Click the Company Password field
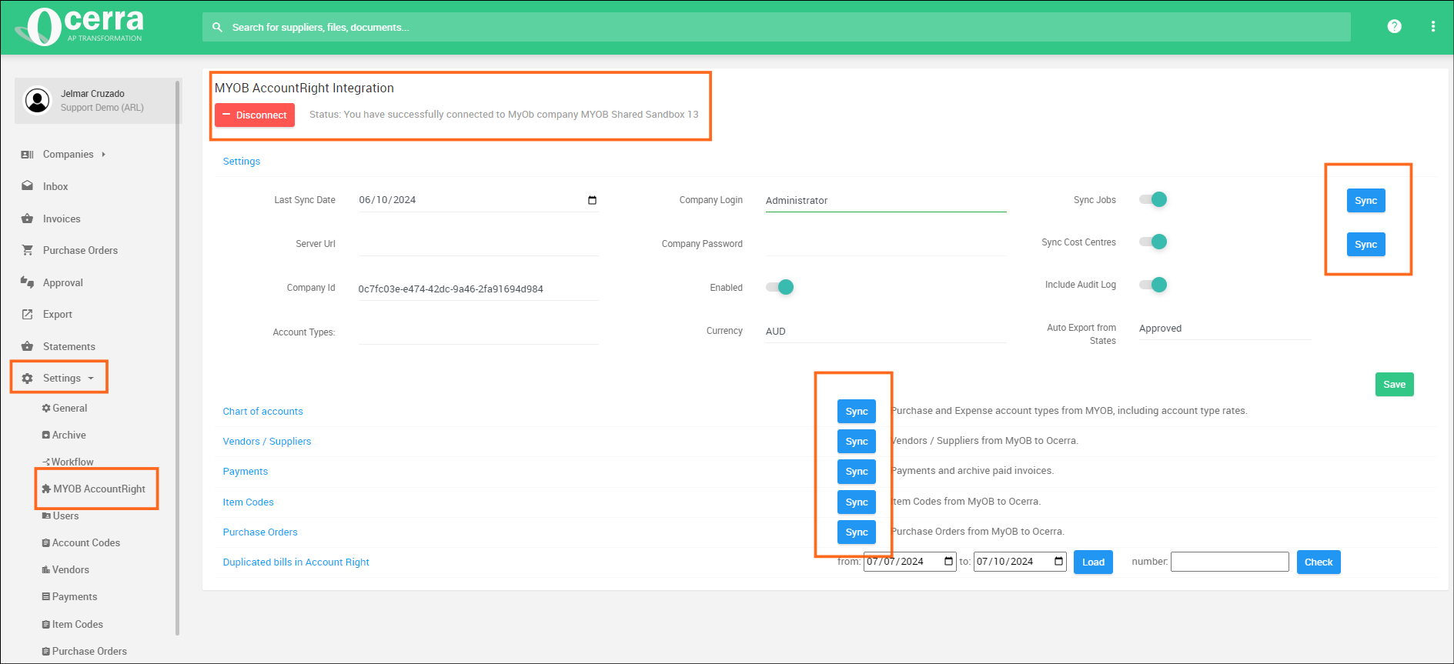 [x=885, y=244]
